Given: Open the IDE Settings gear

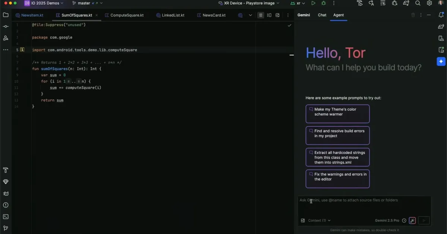Looking at the screenshot, I should [x=429, y=3].
